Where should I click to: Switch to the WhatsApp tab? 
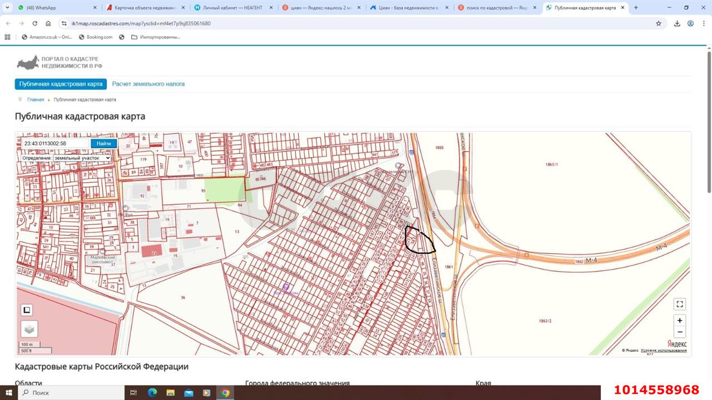pos(53,8)
